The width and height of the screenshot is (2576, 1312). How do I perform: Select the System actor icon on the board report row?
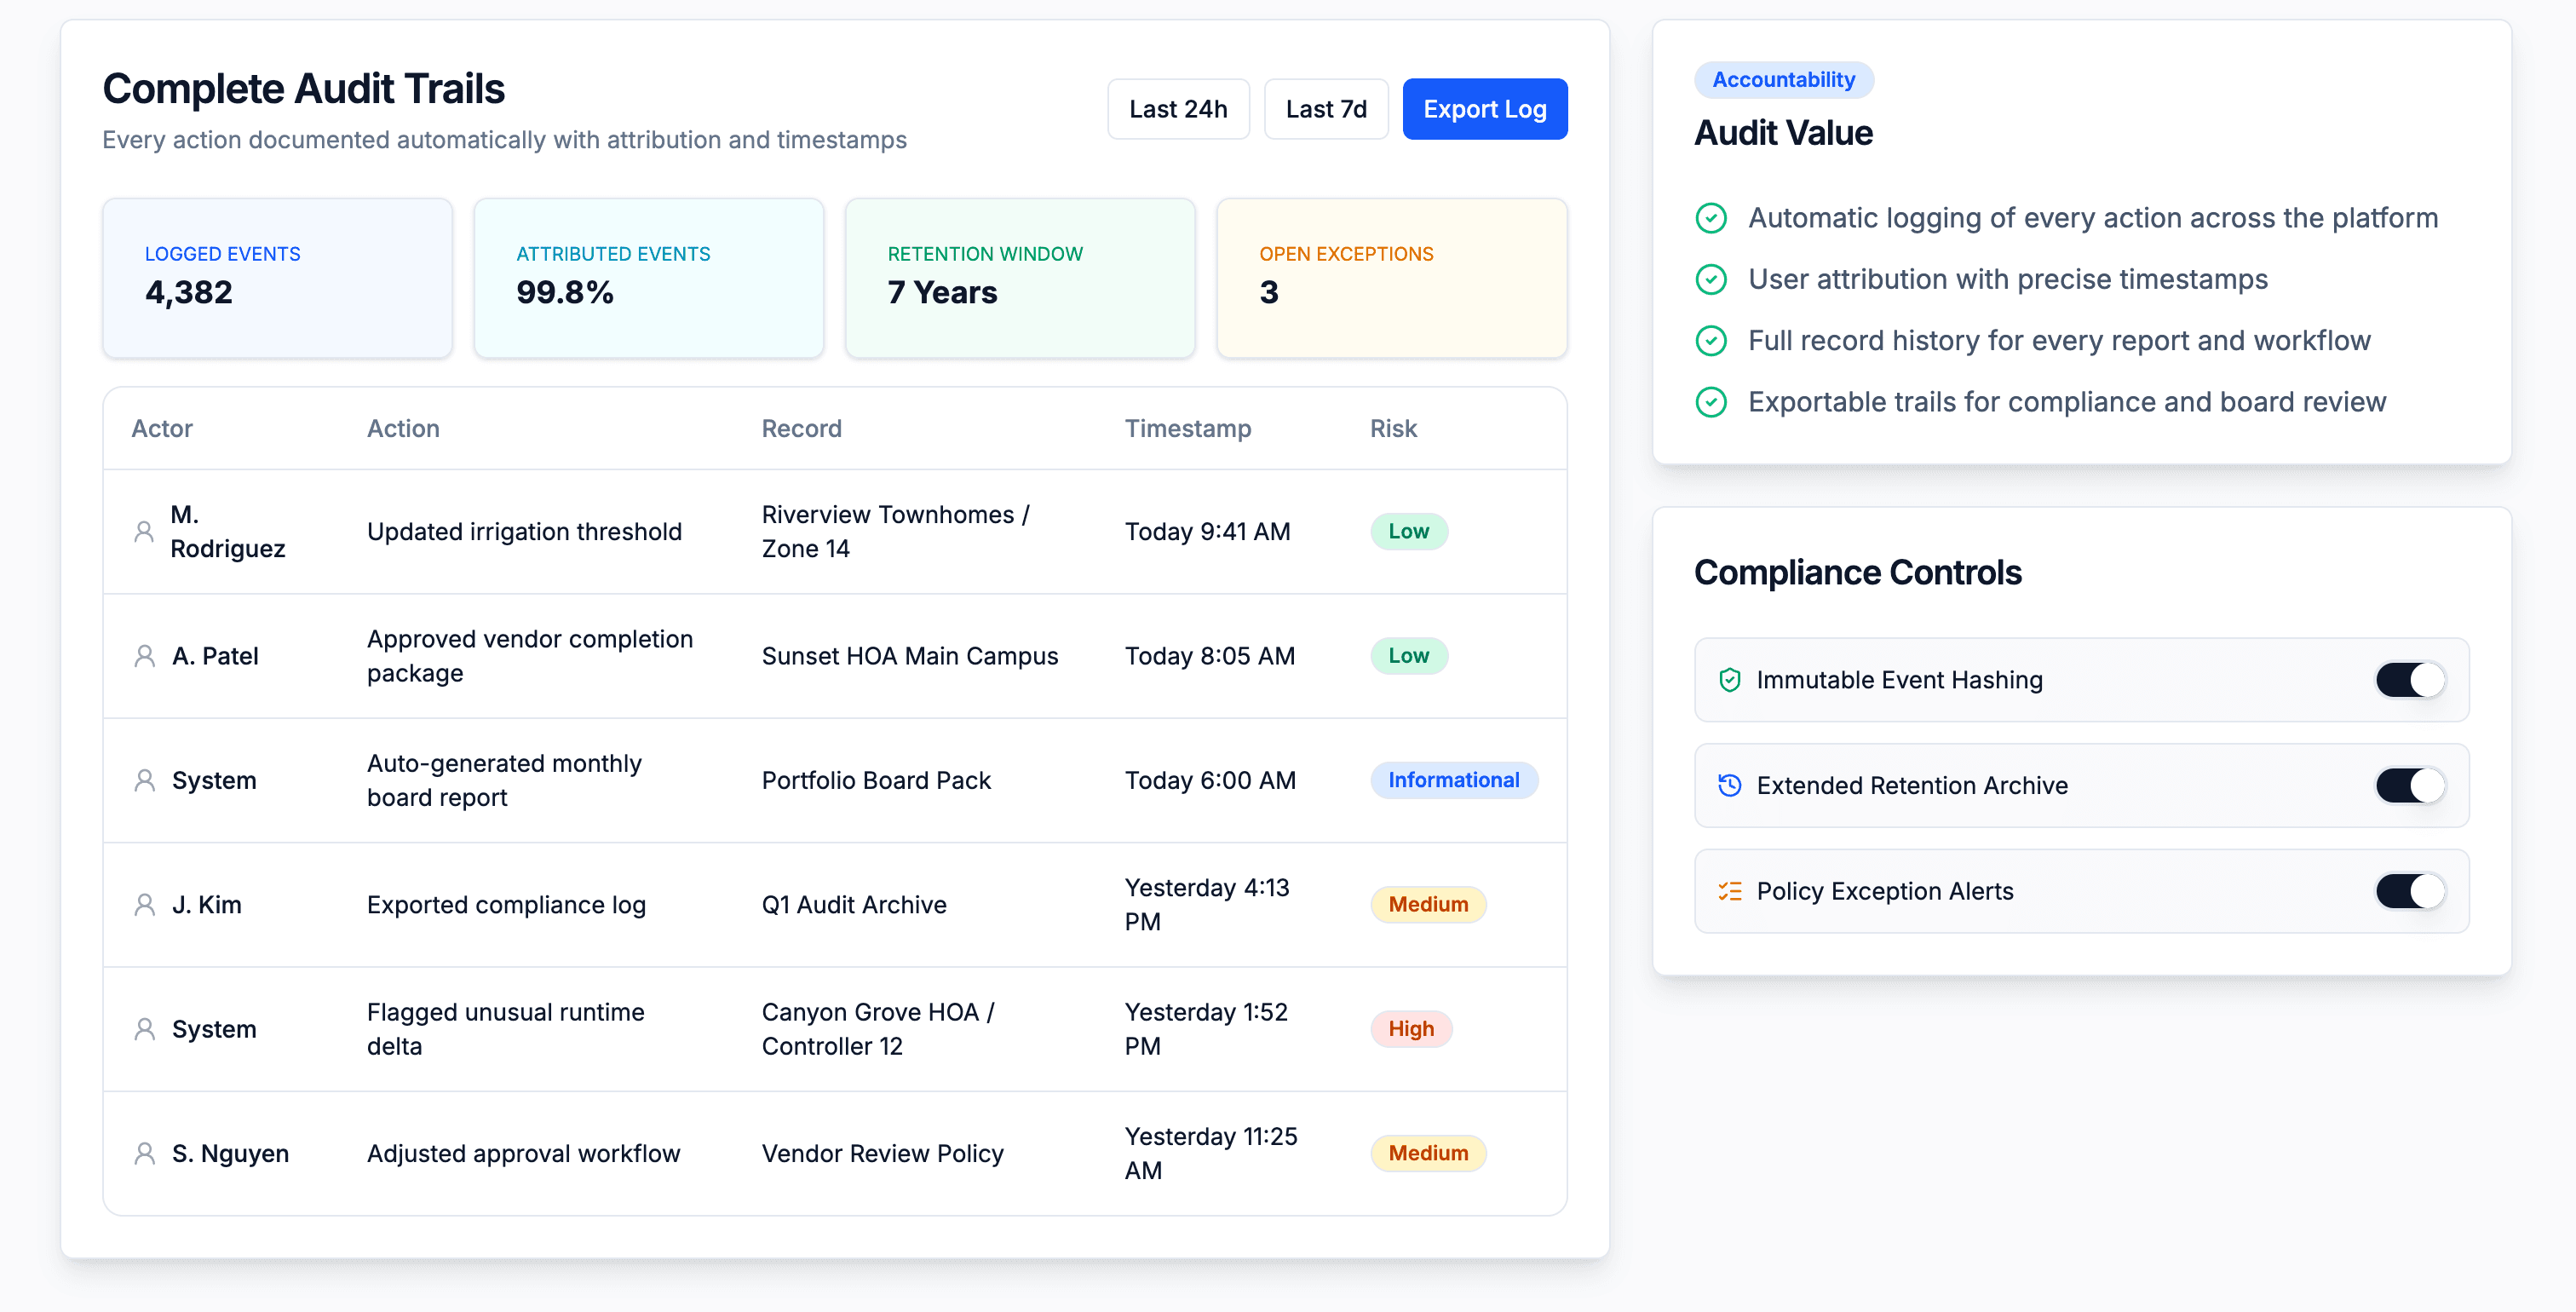point(143,780)
